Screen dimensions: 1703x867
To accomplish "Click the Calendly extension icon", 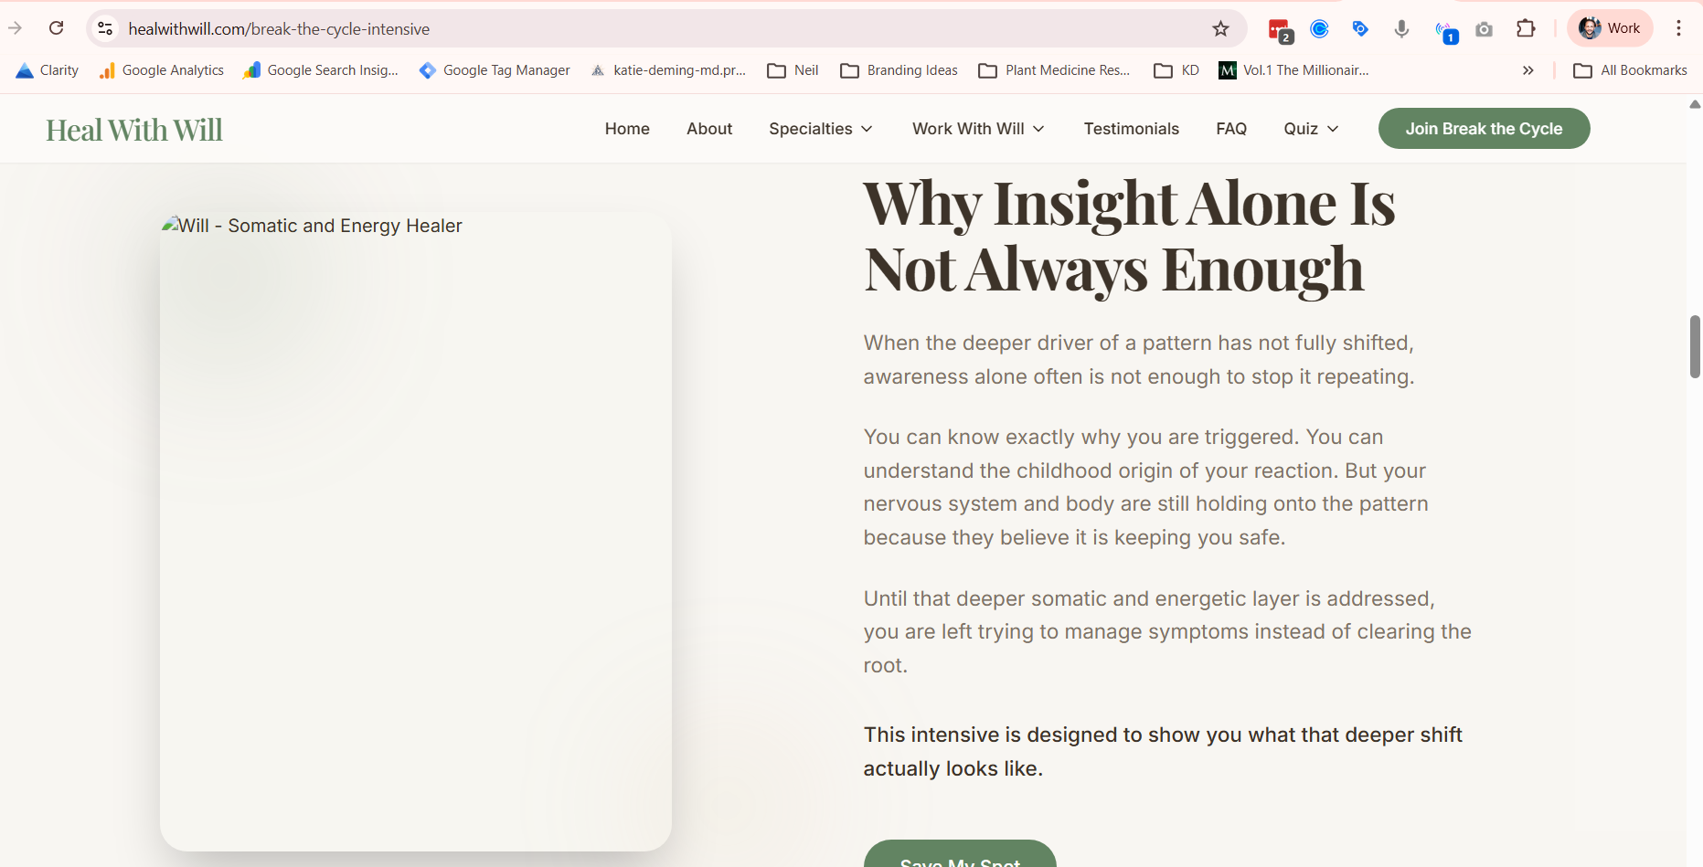I will pyautogui.click(x=1319, y=28).
